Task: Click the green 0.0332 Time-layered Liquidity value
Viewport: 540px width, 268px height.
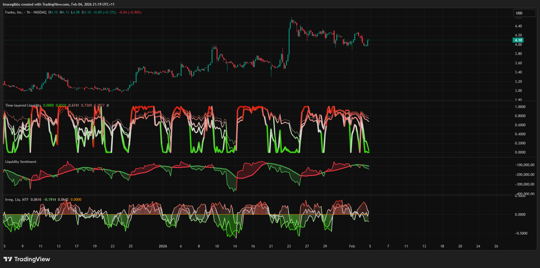Action: (x=61, y=105)
